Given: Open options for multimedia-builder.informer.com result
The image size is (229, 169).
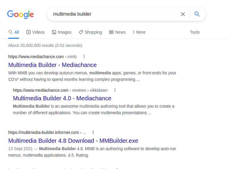Looking at the screenshot, I should (x=93, y=132).
